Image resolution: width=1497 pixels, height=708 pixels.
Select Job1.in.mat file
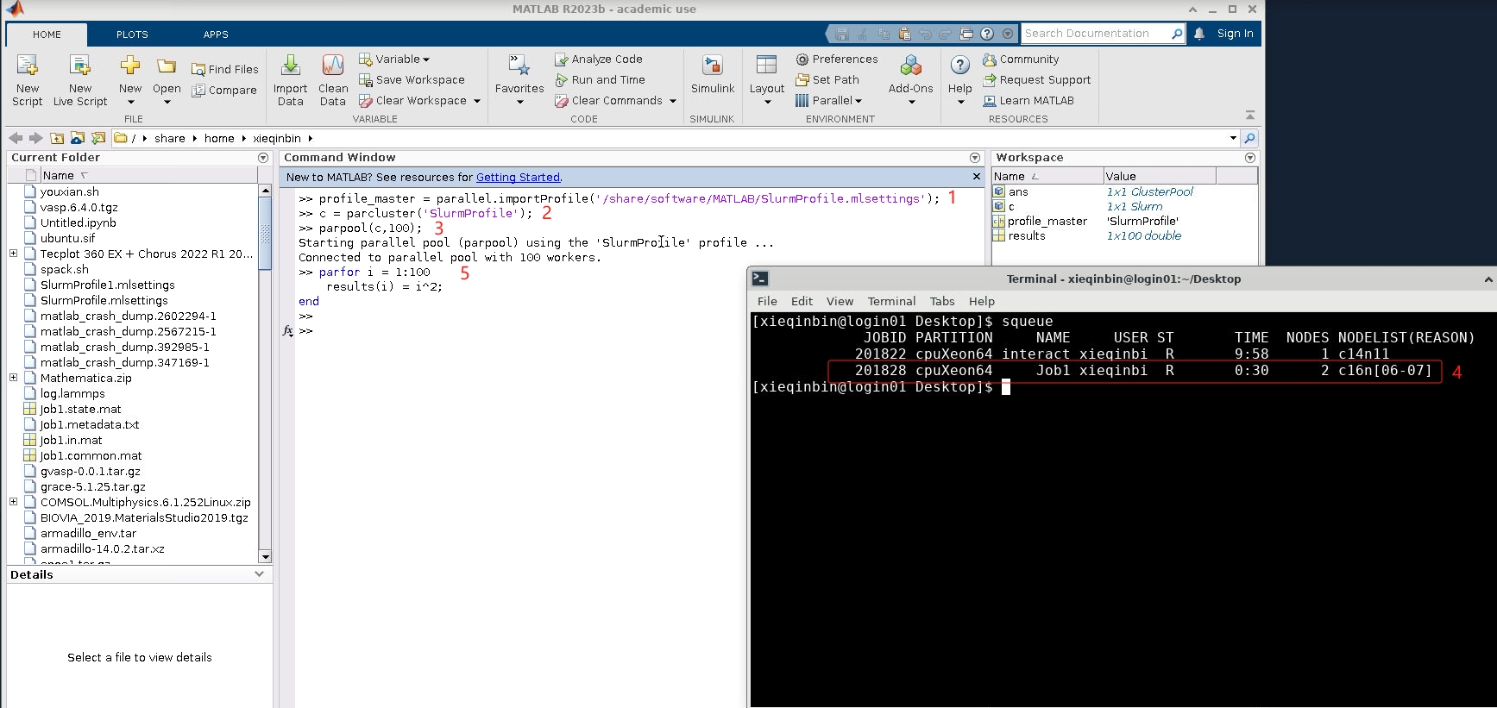click(x=71, y=440)
